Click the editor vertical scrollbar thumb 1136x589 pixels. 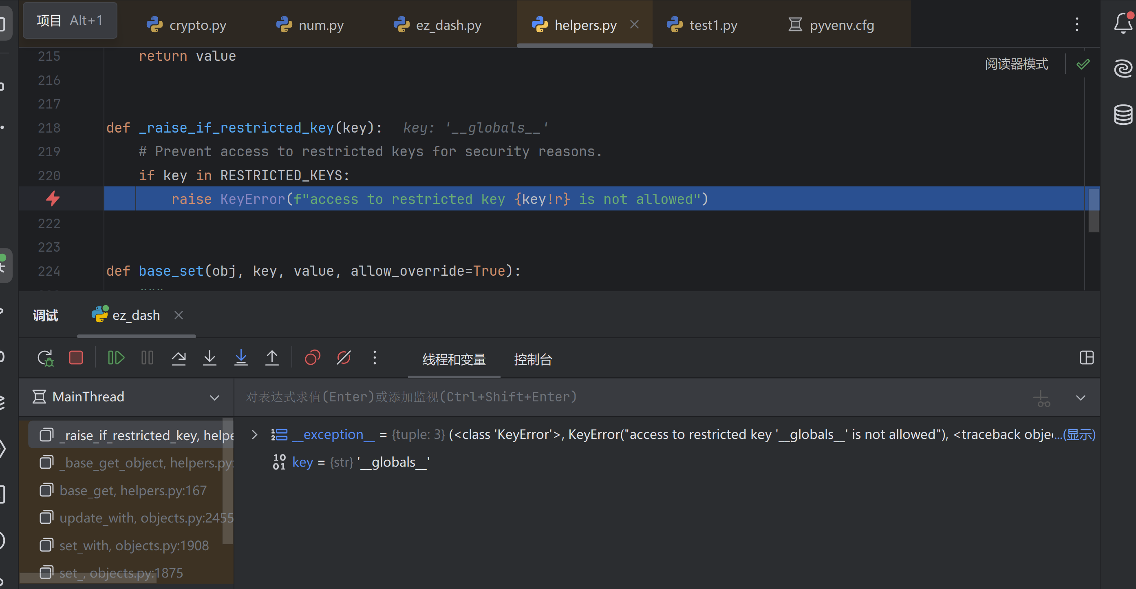1093,210
